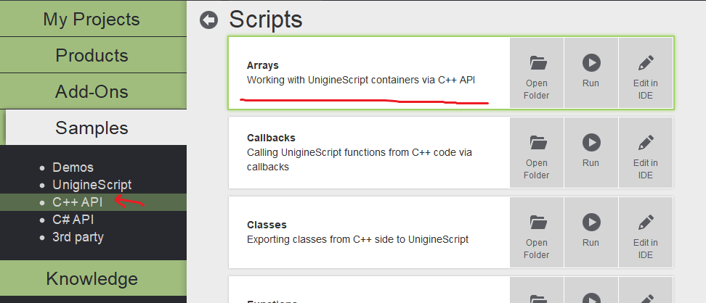Click the back arrow beside Scripts

209,20
